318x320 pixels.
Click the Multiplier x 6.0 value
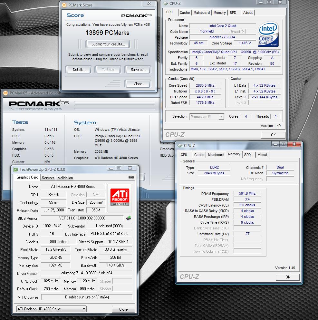[205, 91]
